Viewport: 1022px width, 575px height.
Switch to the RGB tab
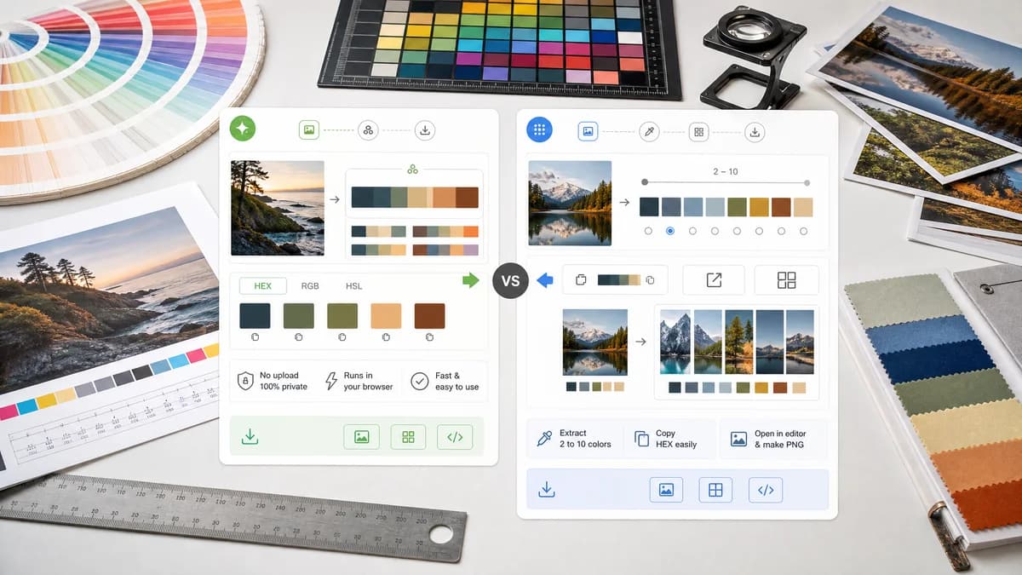tap(310, 286)
